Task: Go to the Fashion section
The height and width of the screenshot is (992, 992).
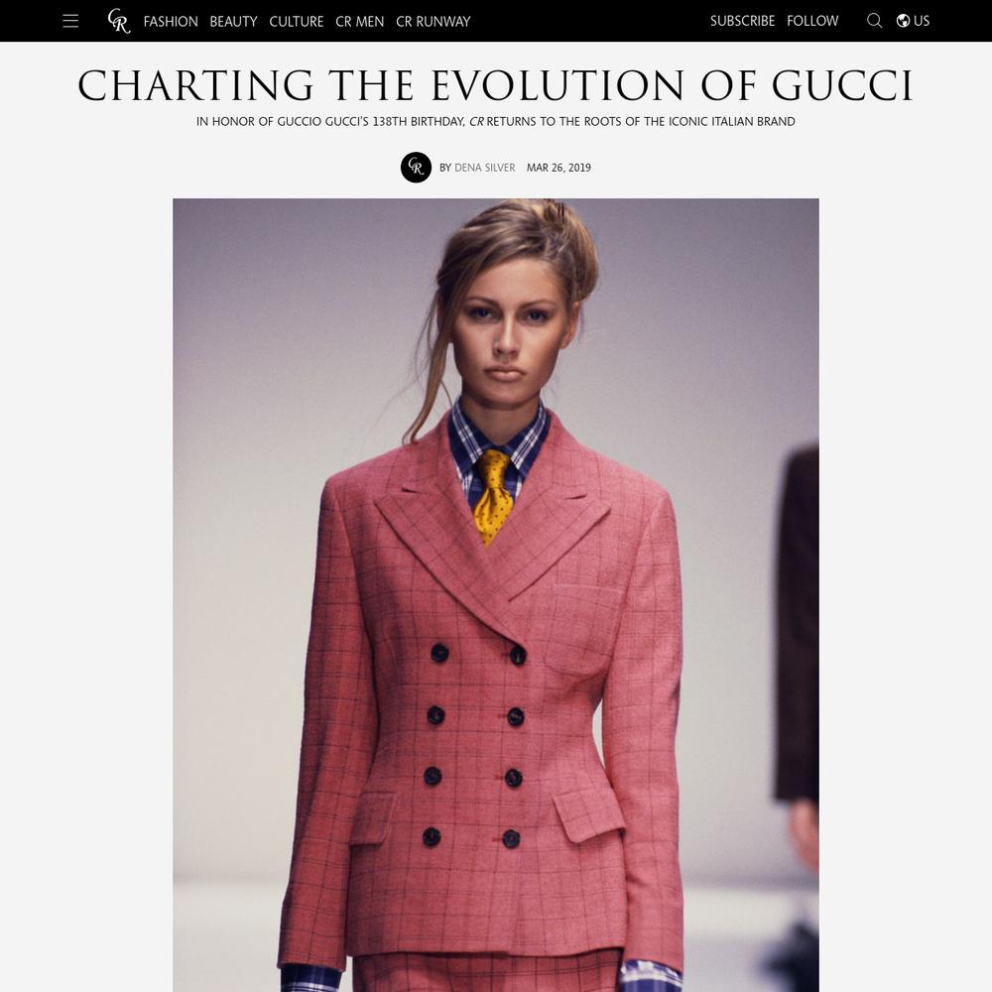Action: 171,22
